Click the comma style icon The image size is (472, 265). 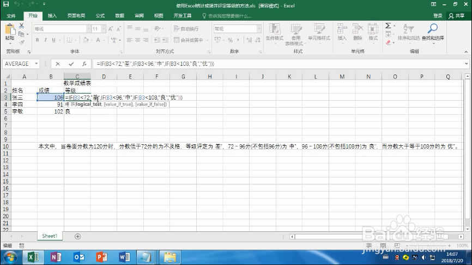[x=238, y=40]
